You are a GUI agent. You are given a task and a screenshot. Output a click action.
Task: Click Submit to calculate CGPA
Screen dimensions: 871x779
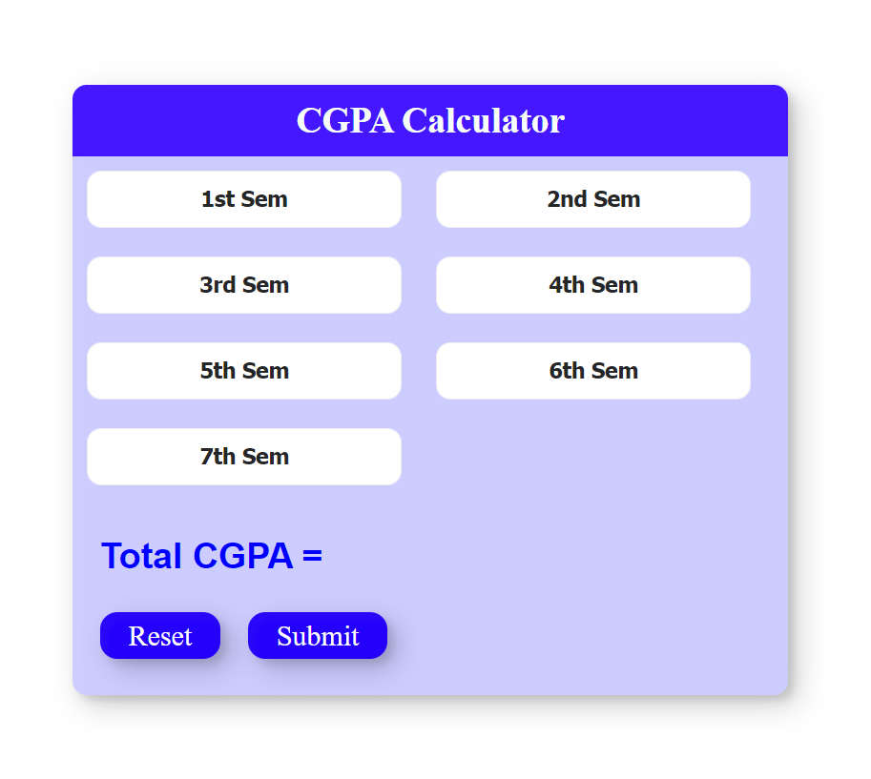[x=317, y=635]
